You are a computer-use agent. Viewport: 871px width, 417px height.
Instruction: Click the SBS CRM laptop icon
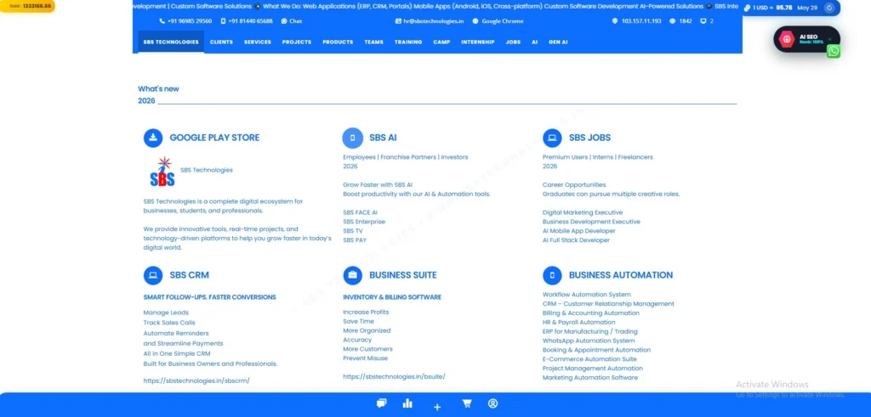coord(153,275)
